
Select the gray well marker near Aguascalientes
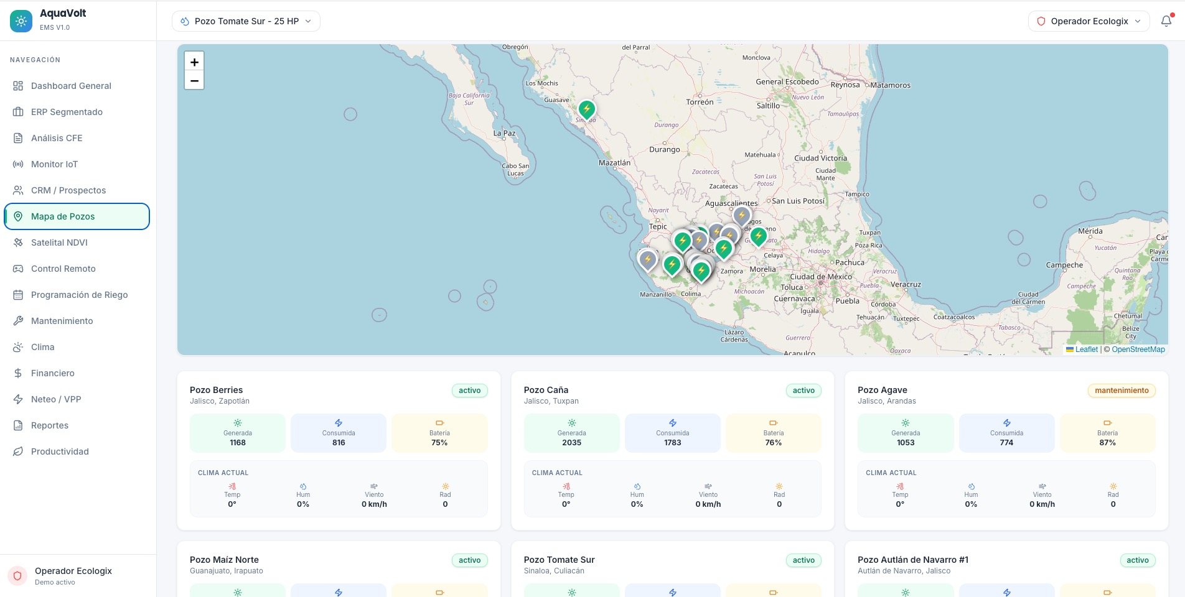click(741, 216)
